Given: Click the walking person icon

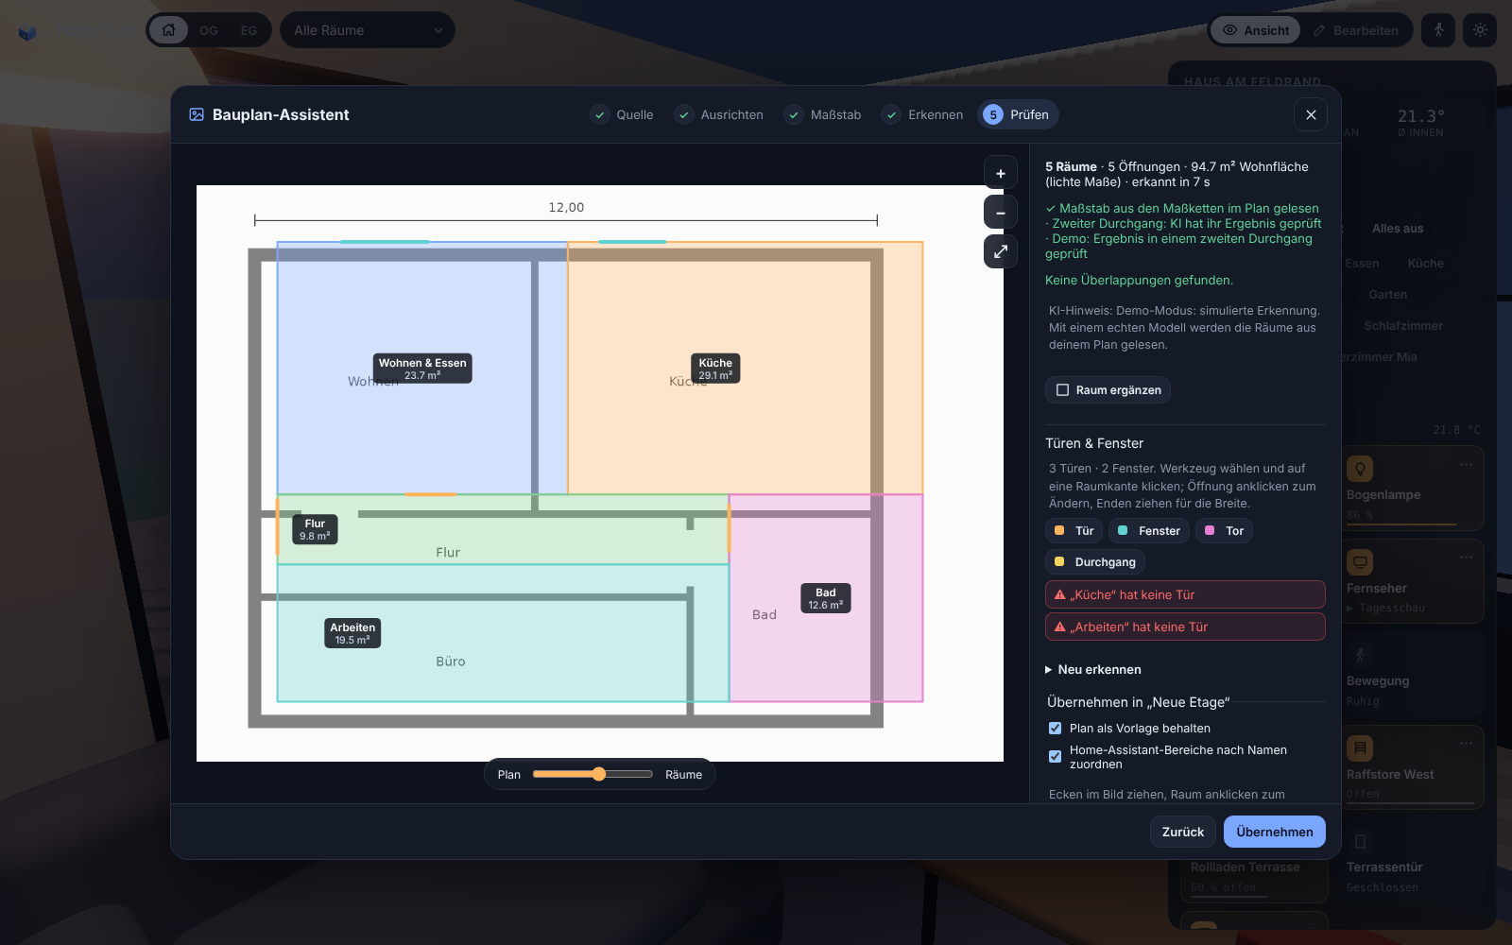Looking at the screenshot, I should point(1438,30).
